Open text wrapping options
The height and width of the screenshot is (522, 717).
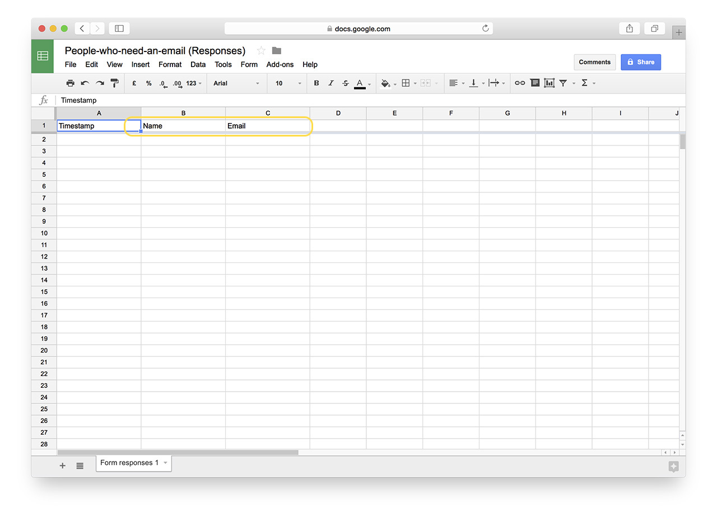[x=497, y=83]
